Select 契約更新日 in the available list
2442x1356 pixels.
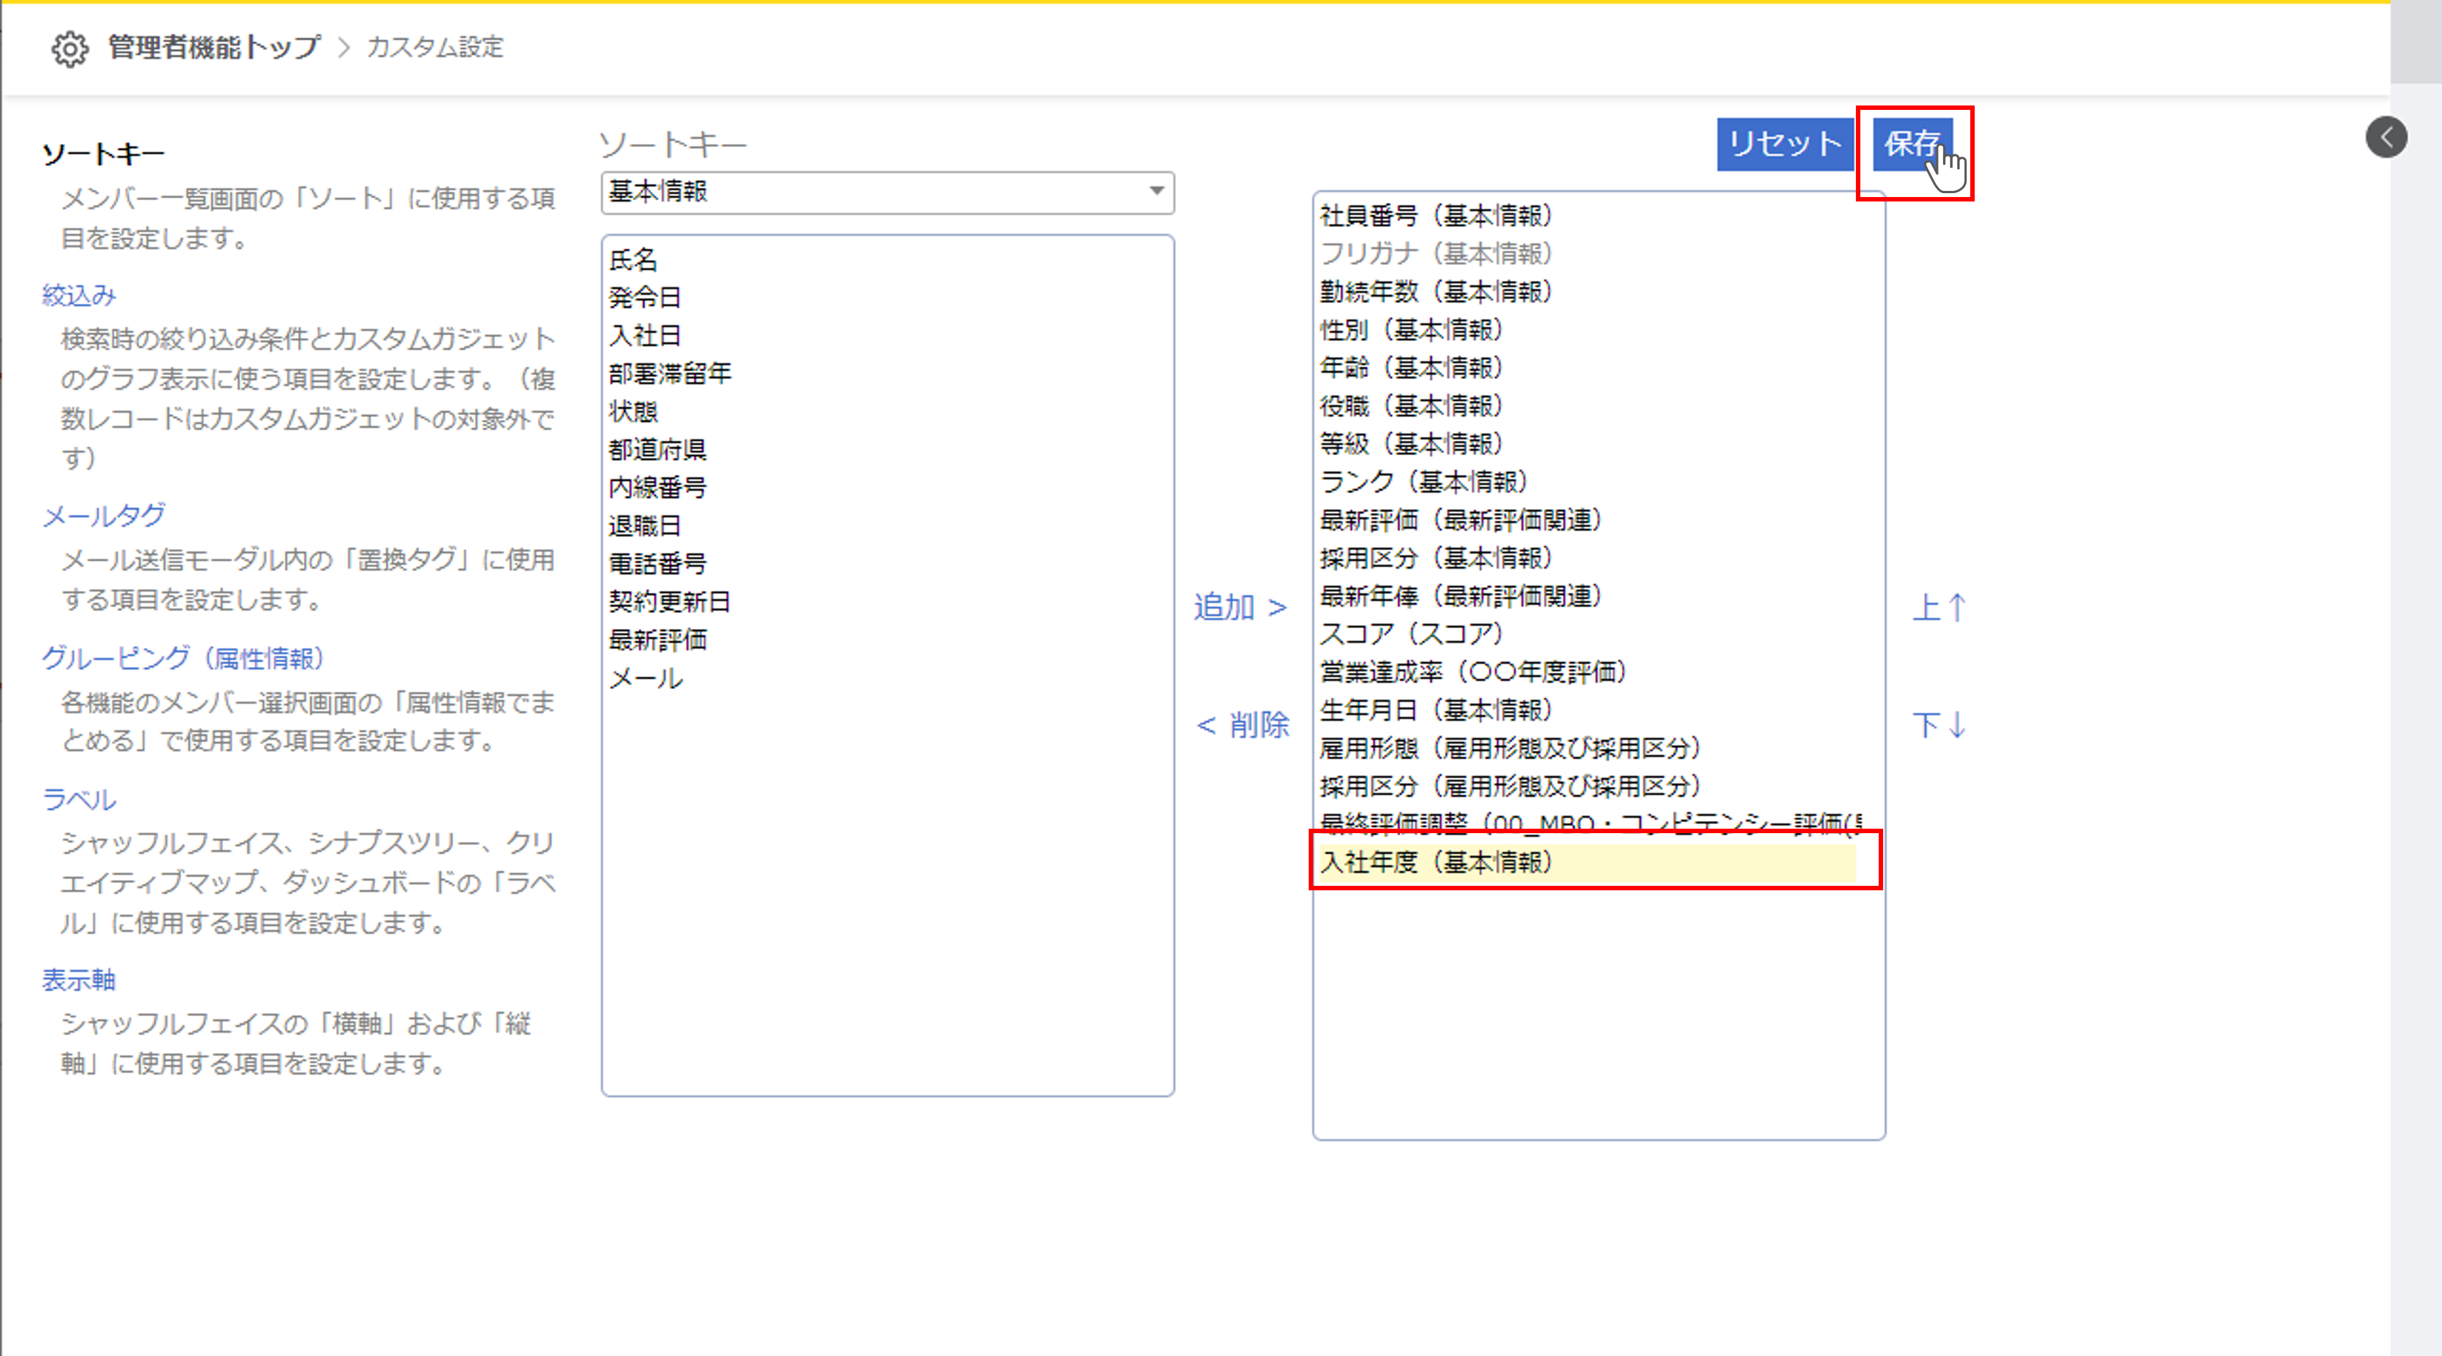pyautogui.click(x=669, y=601)
